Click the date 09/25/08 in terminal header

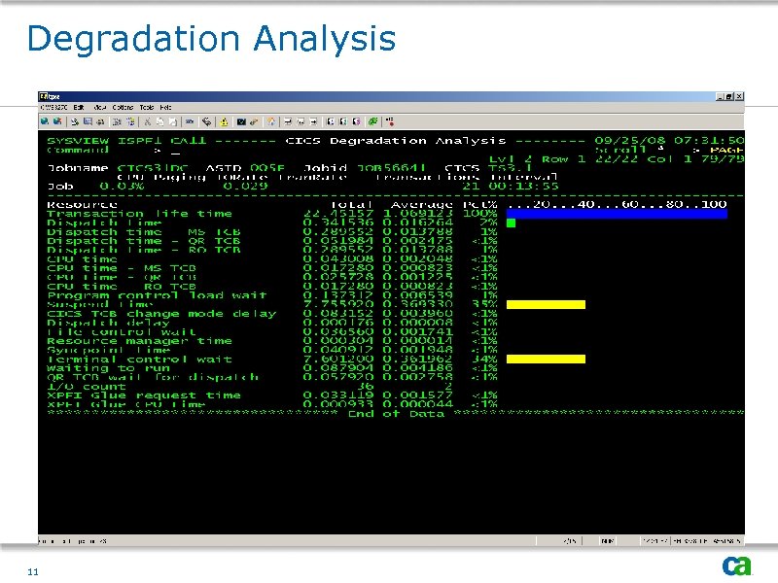[629, 141]
